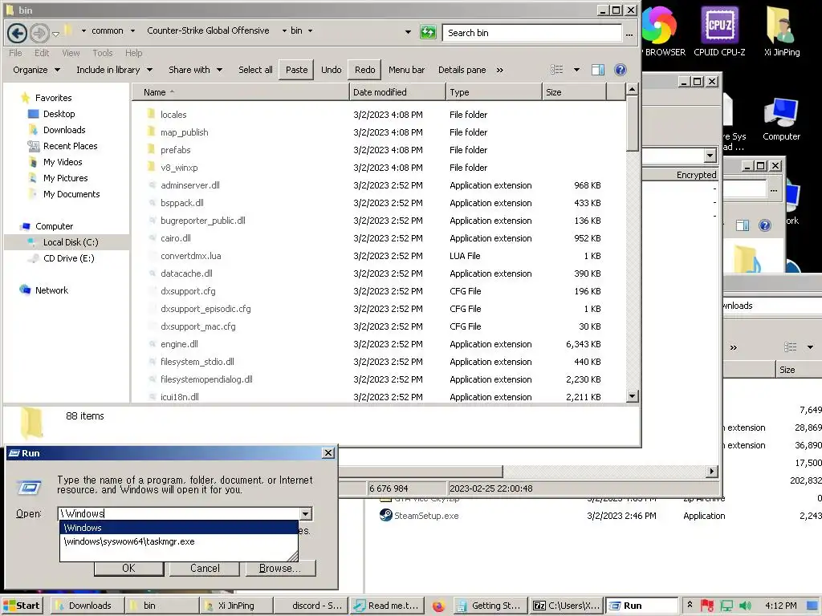822x616 pixels.
Task: Expand the bin breadcrumb arrow in address bar
Action: 311,31
